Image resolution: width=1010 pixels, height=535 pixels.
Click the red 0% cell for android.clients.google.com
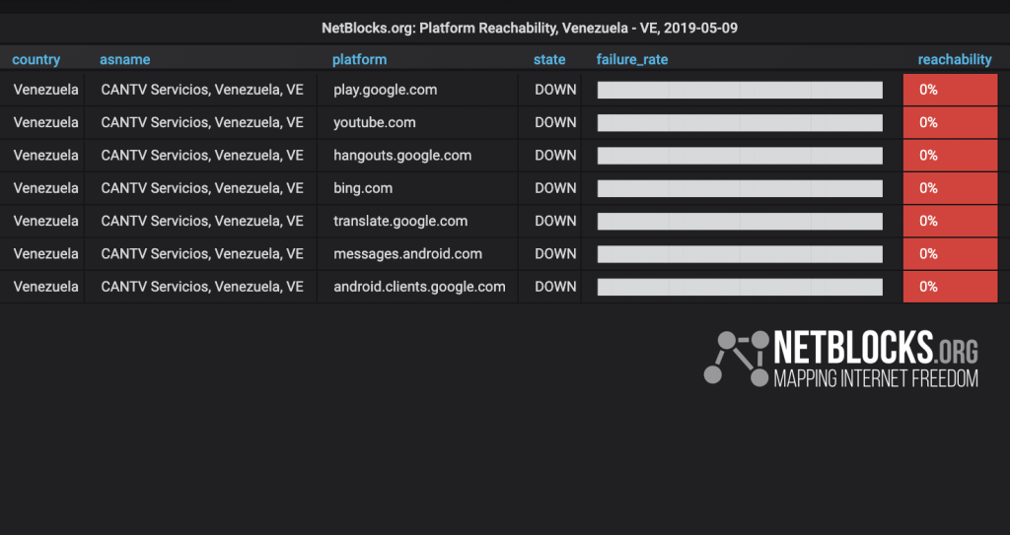click(950, 287)
